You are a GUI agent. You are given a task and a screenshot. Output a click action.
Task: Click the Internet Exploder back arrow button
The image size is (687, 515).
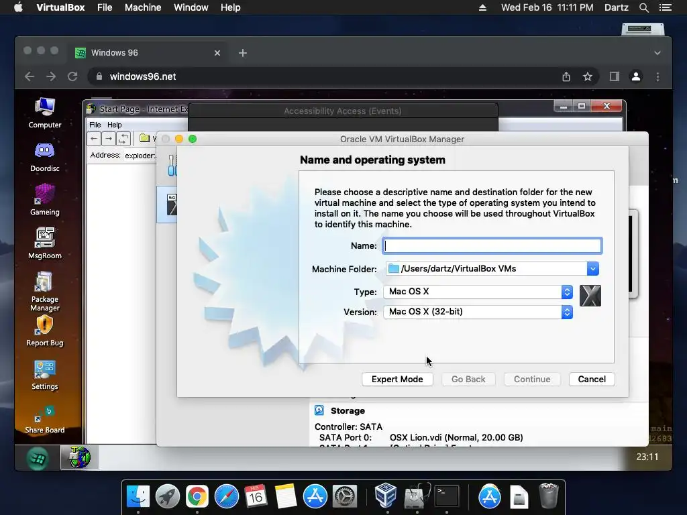coord(94,139)
